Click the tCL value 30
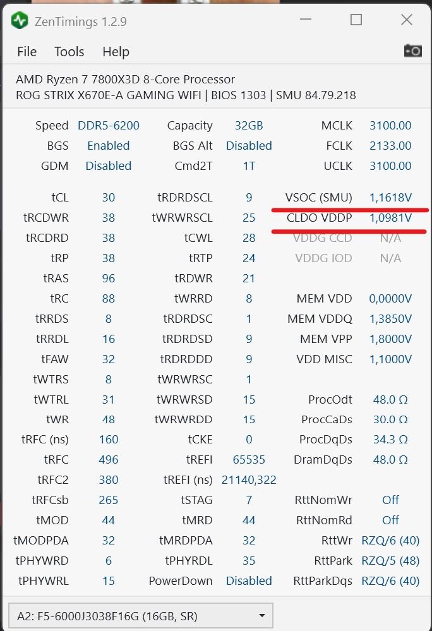The height and width of the screenshot is (631, 432). tap(109, 198)
